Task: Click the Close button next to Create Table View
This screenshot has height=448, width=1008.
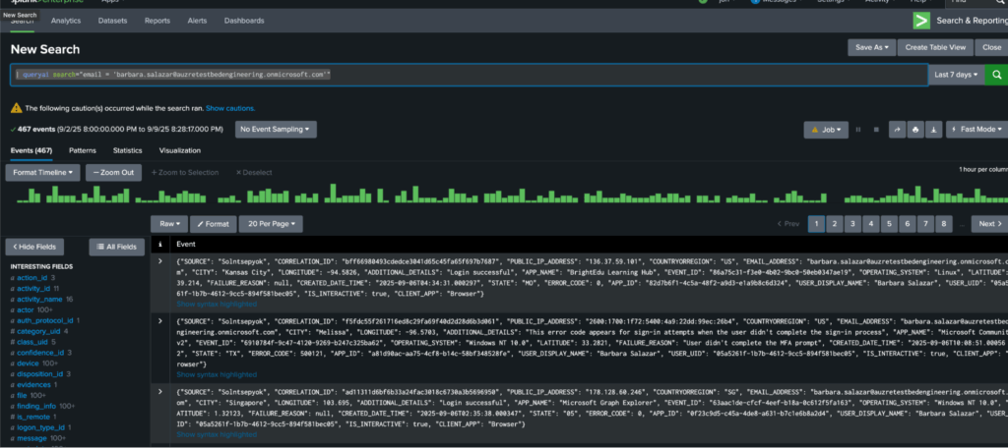Action: point(991,47)
